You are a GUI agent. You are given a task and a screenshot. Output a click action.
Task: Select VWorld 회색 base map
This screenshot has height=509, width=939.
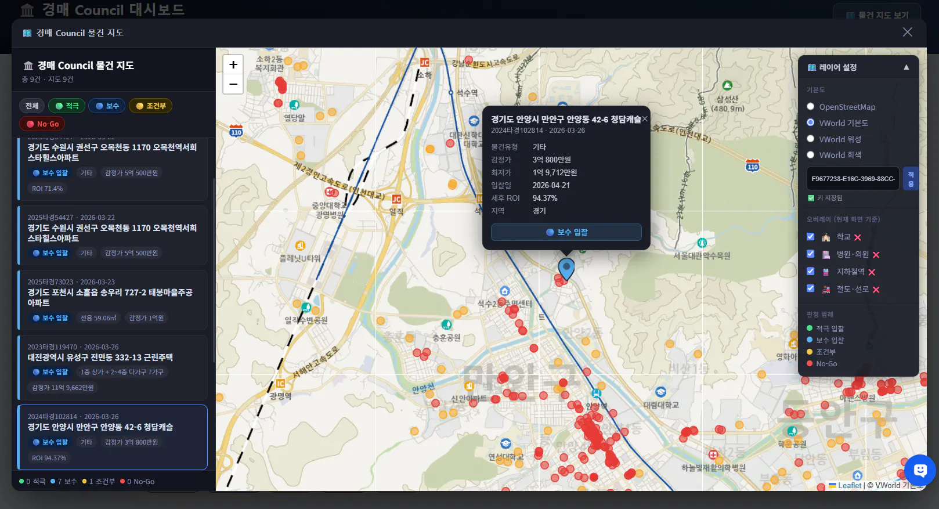coord(811,155)
